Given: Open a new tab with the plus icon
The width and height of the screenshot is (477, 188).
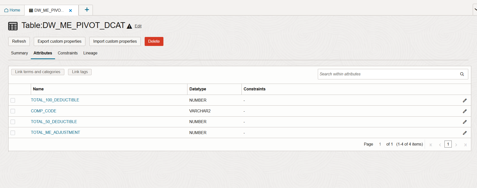Looking at the screenshot, I should pyautogui.click(x=87, y=10).
